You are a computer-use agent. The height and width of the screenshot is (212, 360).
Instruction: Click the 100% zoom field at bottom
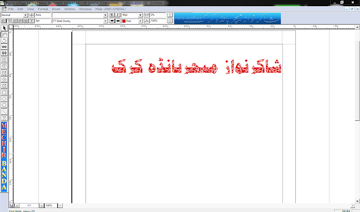(x=51, y=206)
